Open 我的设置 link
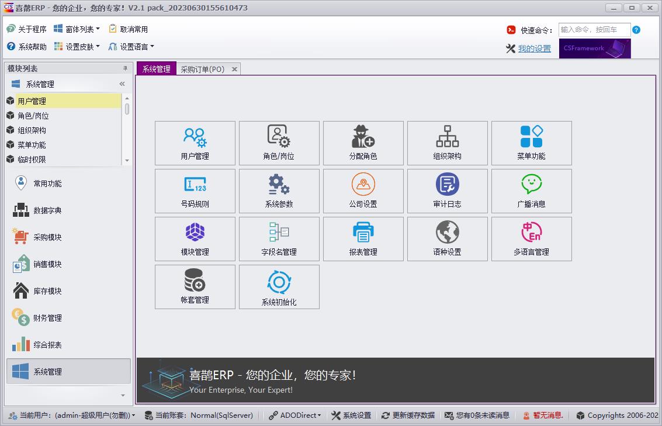 533,48
